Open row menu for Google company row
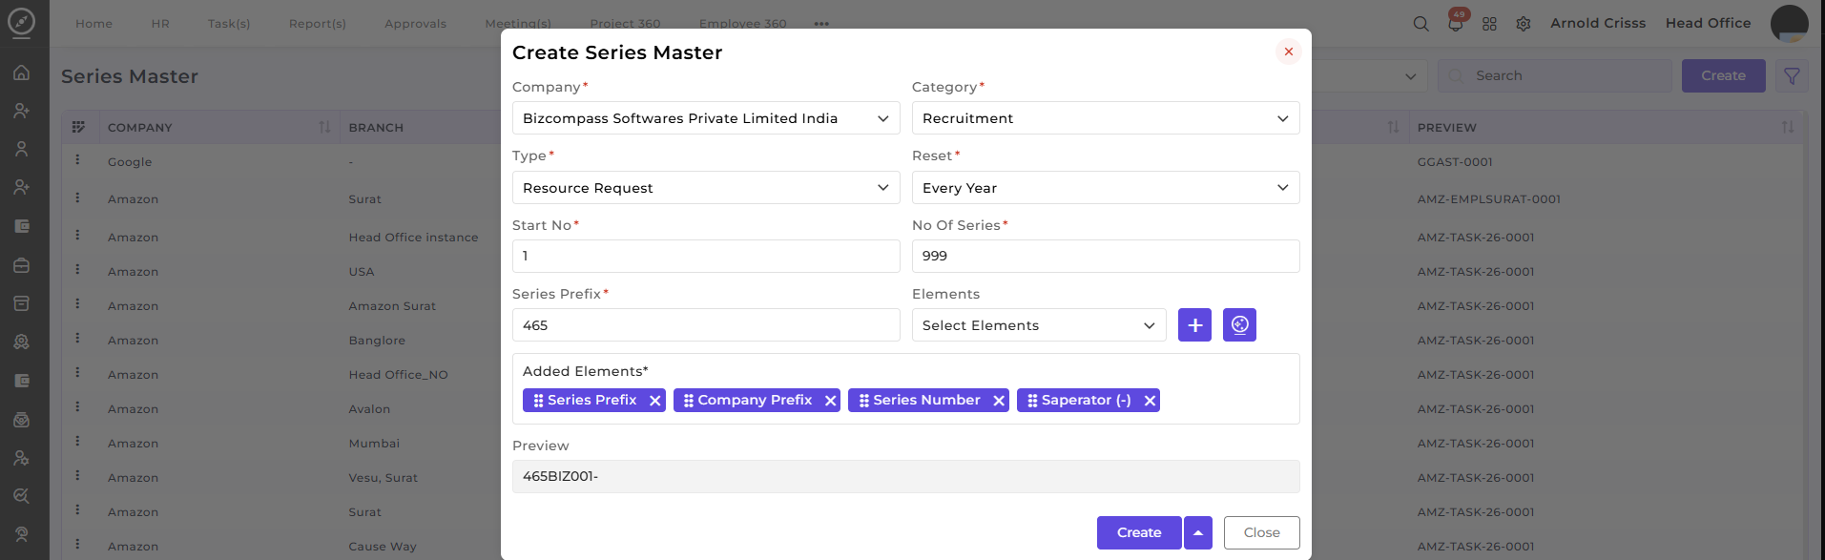Screen dimensions: 1825x560 click(77, 160)
